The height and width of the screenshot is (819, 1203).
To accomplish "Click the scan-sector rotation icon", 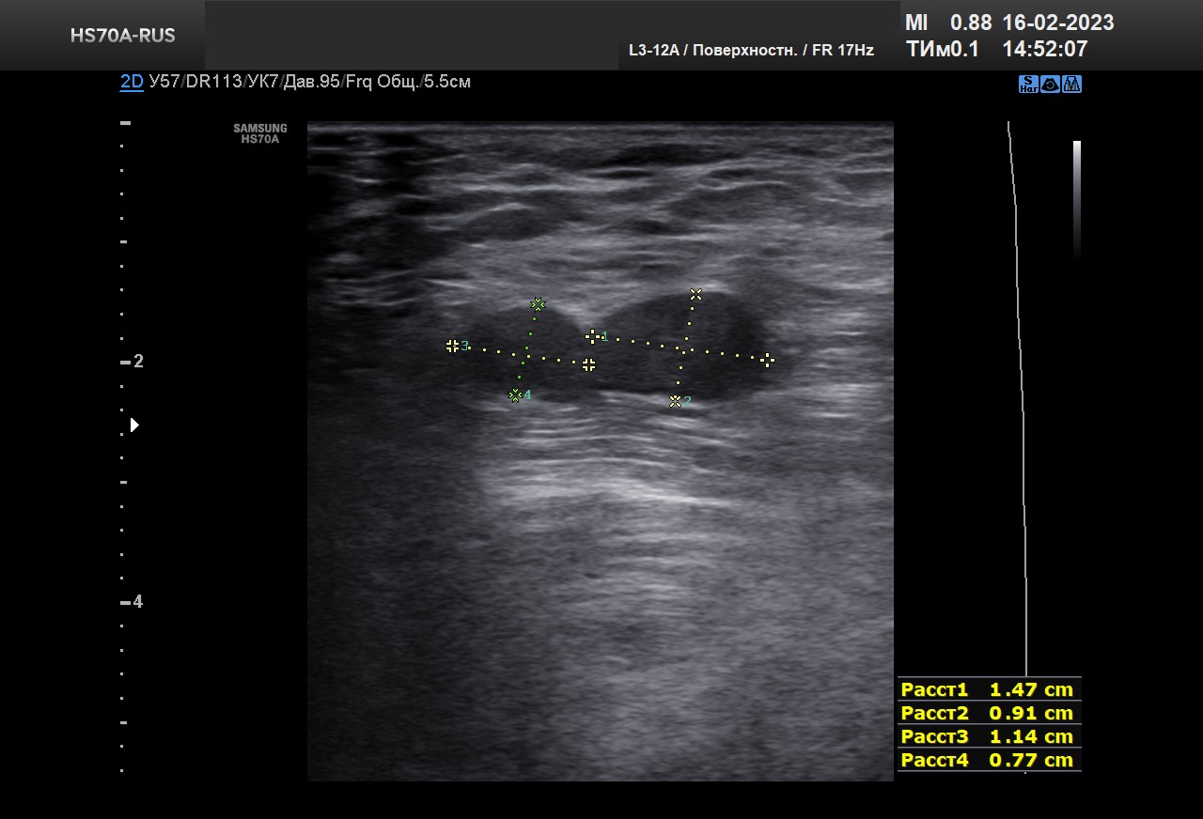I will pyautogui.click(x=1050, y=84).
